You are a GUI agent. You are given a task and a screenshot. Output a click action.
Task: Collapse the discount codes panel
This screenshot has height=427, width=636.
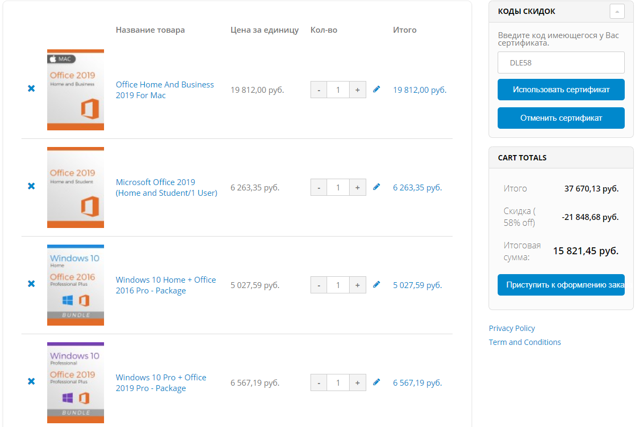617,11
